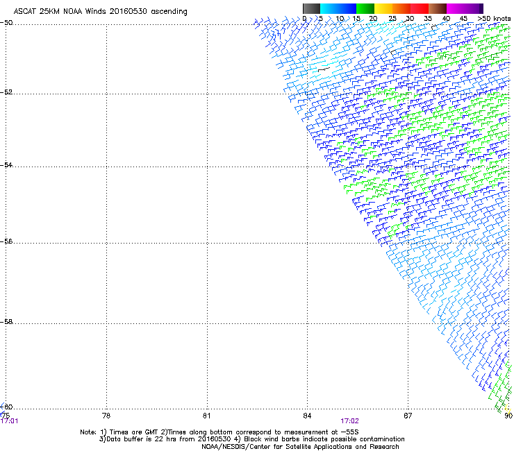Click the magenta 40-45 knots color segment
The height and width of the screenshot is (451, 514).
456,8
